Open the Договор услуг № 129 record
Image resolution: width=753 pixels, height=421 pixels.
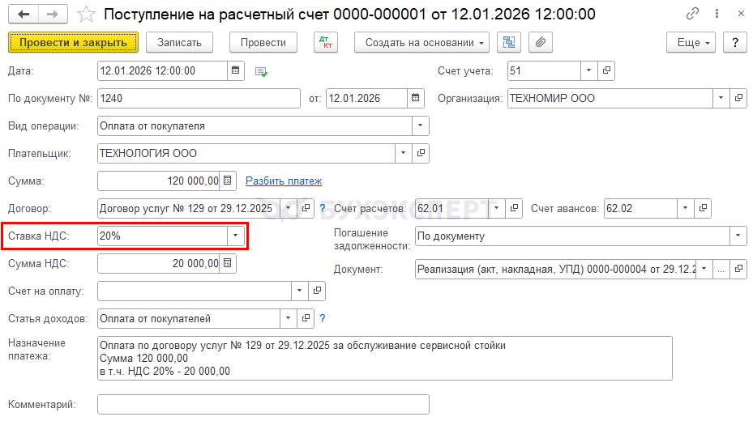pyautogui.click(x=306, y=208)
